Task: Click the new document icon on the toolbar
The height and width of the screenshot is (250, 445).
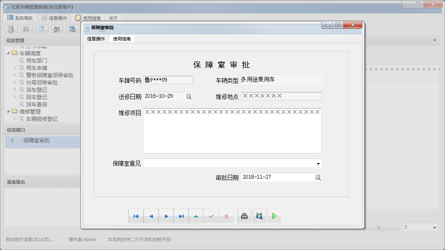Action: [42, 29]
